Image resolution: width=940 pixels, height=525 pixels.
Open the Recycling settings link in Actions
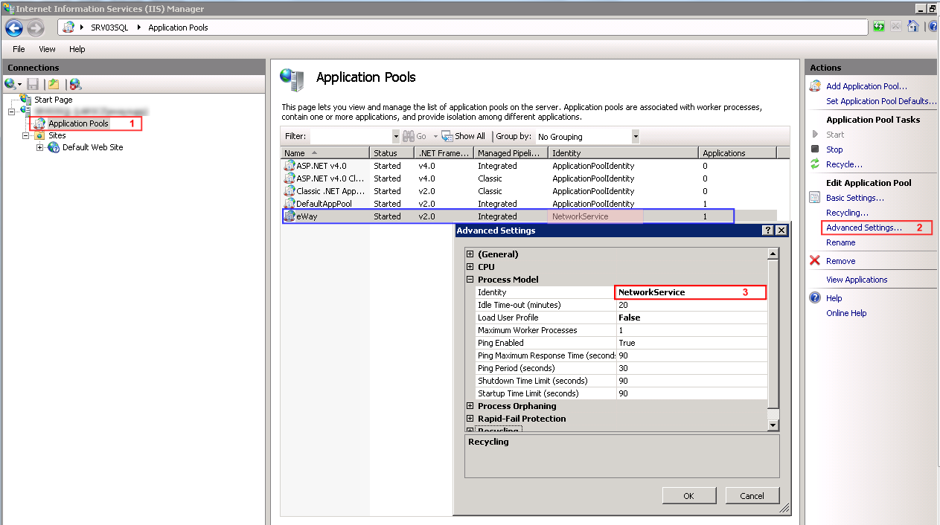(x=847, y=213)
